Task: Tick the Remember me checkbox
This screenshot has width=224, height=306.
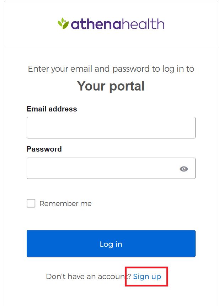Action: tap(31, 203)
